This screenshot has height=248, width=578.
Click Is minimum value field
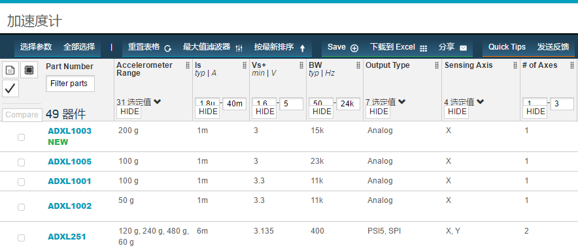(207, 102)
